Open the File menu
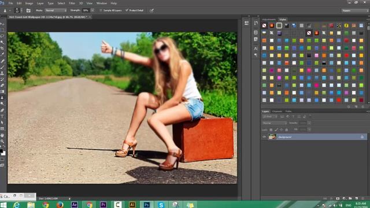The height and width of the screenshot is (208, 370). coord(10,3)
